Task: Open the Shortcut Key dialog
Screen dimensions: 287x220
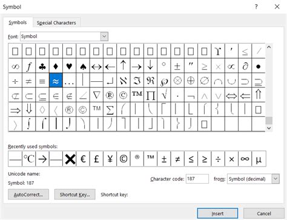Action: (74, 195)
